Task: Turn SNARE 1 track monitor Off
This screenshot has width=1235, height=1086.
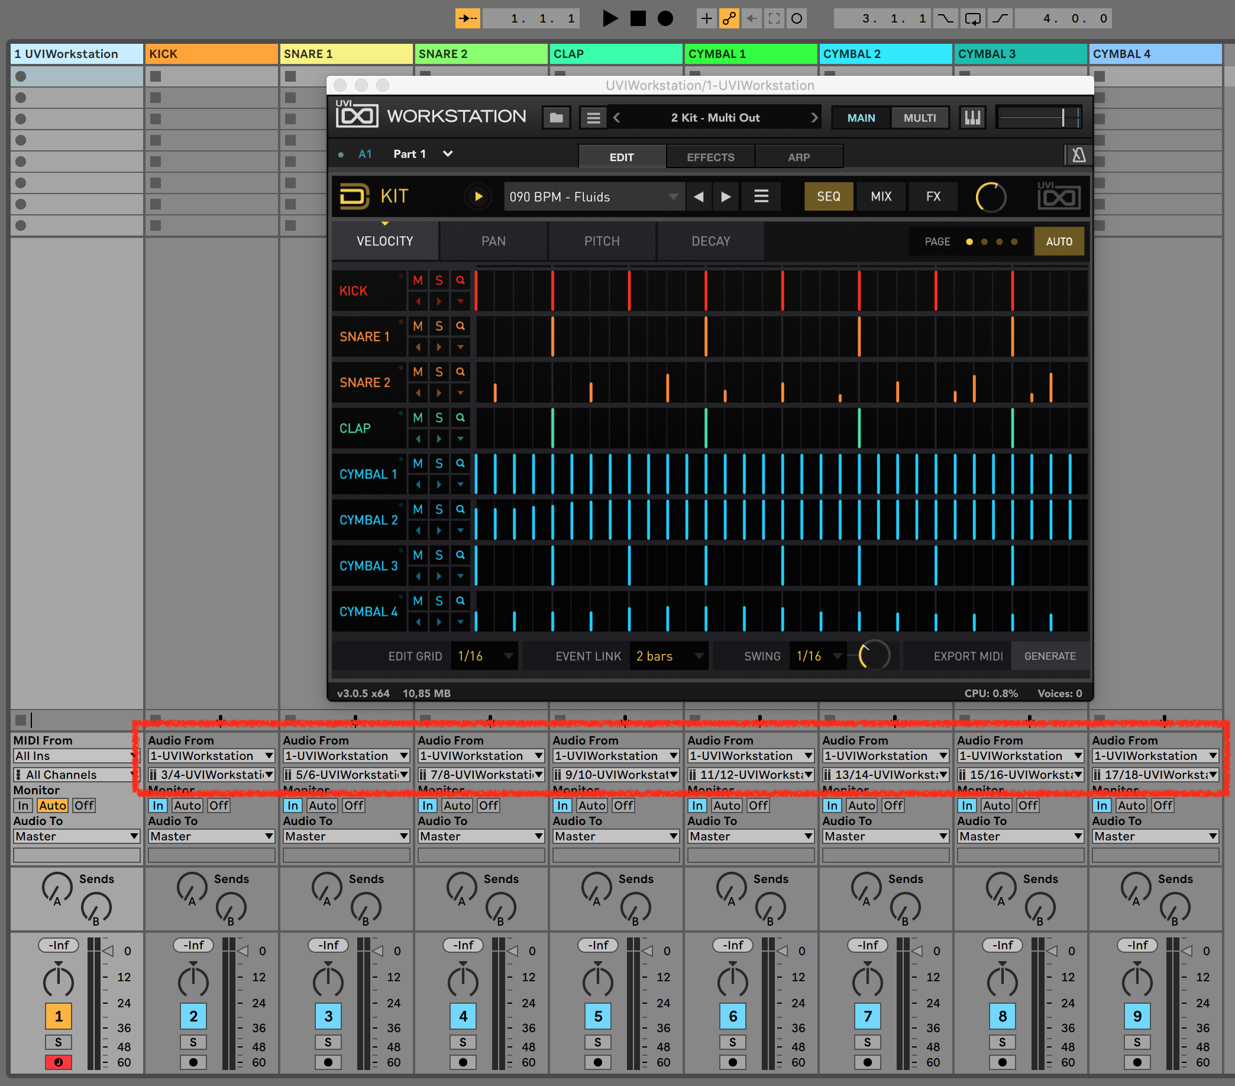Action: click(x=354, y=805)
